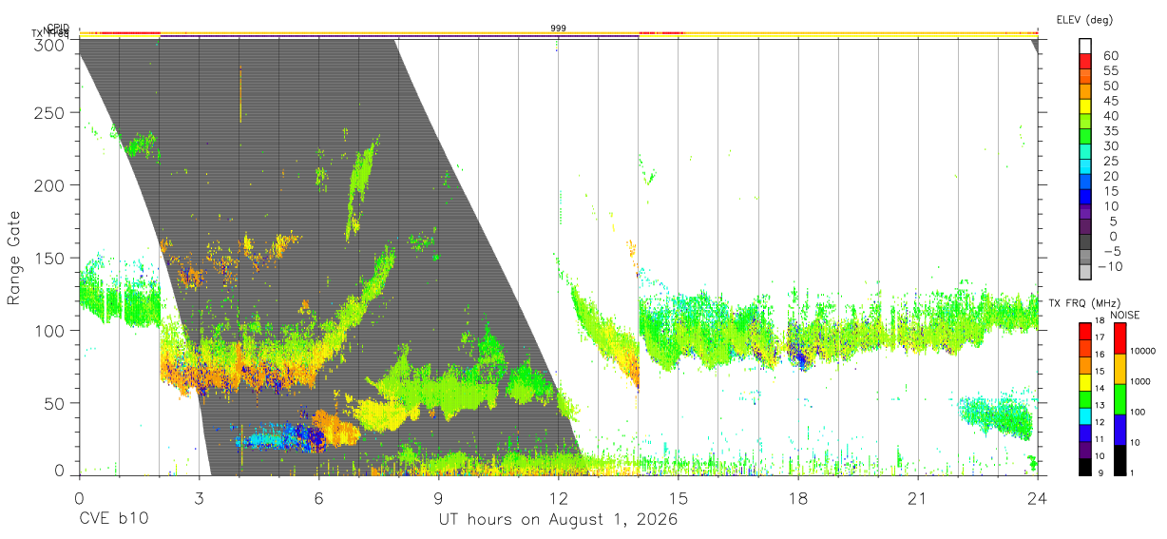
Task: Select the green 13–14 MHz segment of TX FRQ bar
Action: [1085, 399]
